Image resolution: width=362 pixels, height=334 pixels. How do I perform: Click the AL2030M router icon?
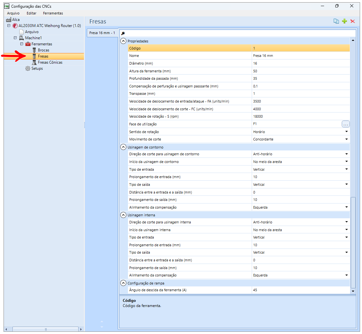pos(15,26)
